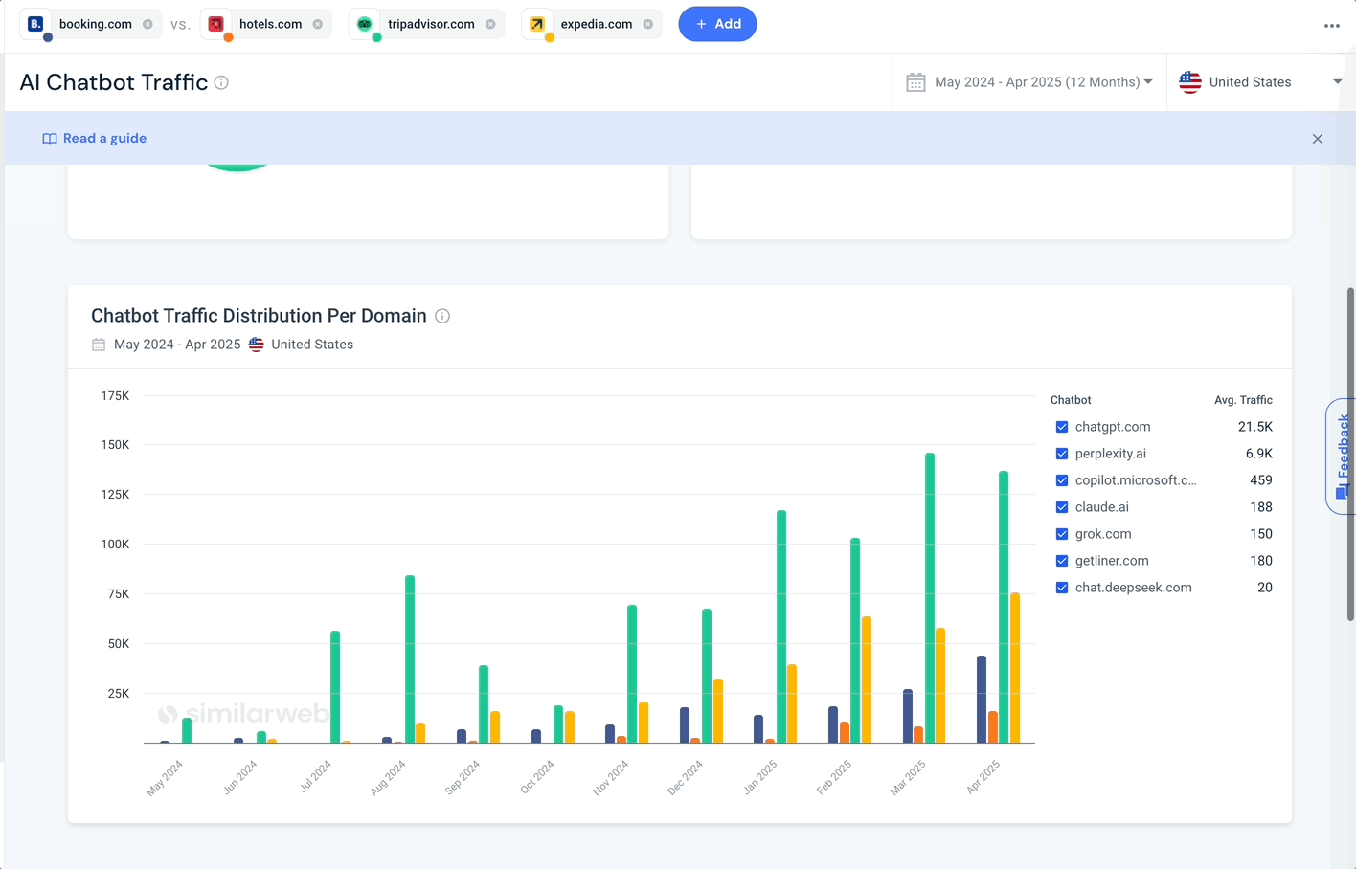Click the Avg. Traffic column header

[x=1243, y=400]
